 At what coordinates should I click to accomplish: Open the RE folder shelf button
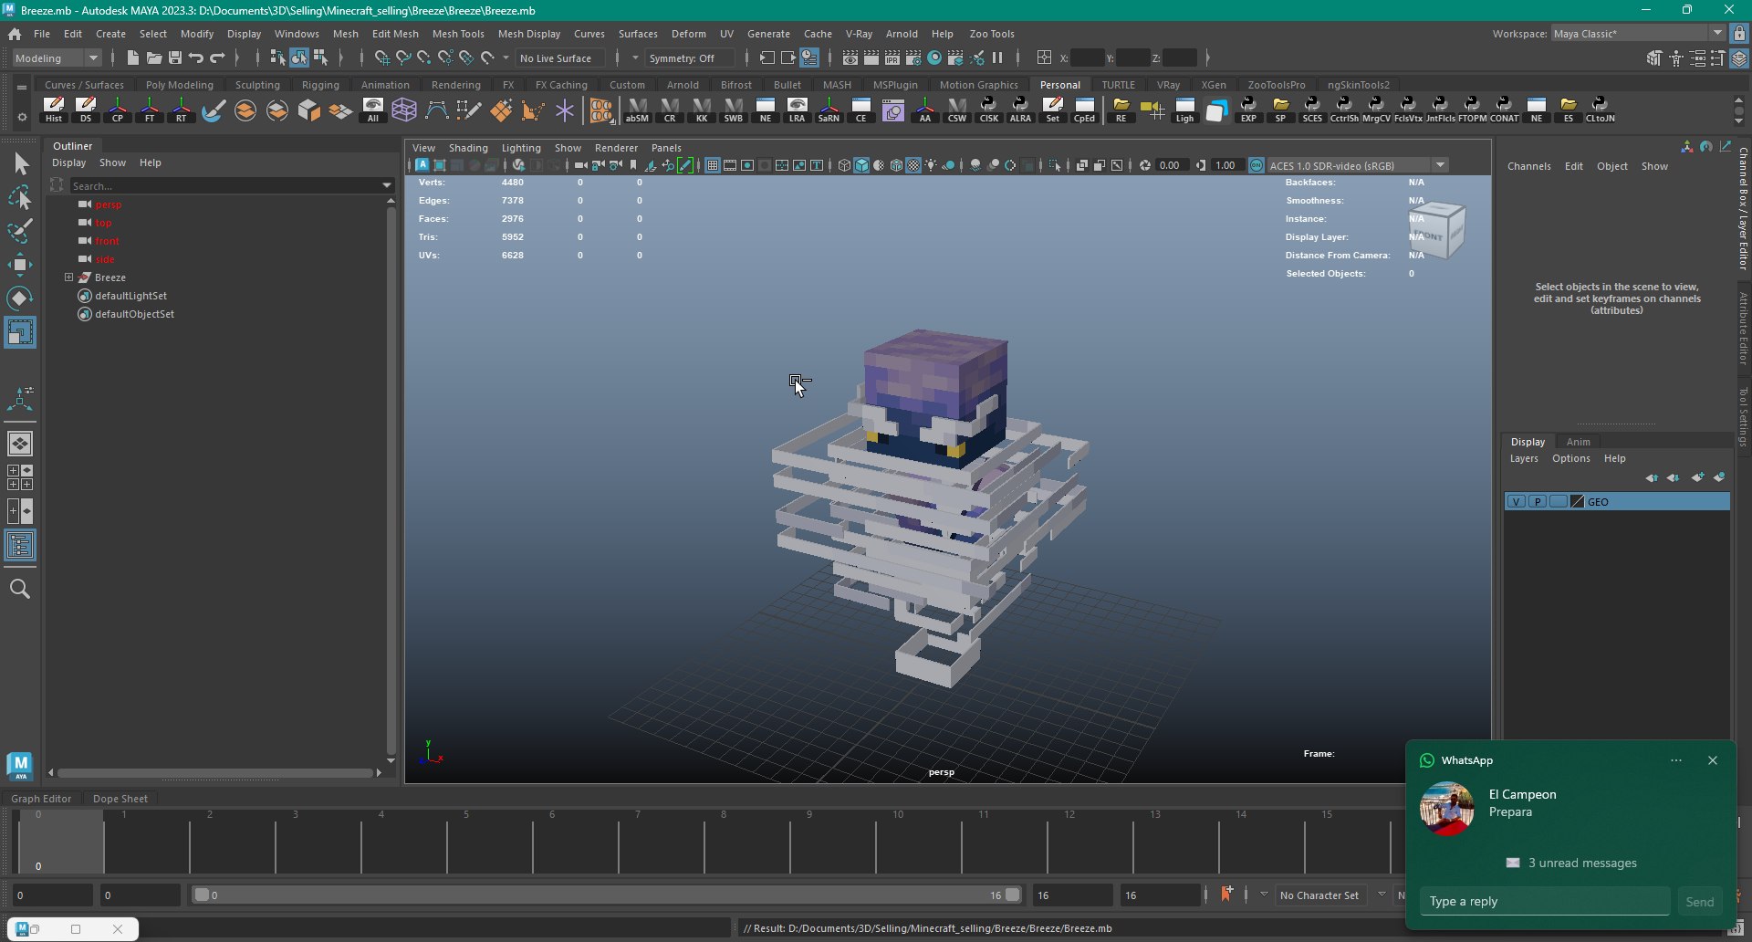(1121, 110)
